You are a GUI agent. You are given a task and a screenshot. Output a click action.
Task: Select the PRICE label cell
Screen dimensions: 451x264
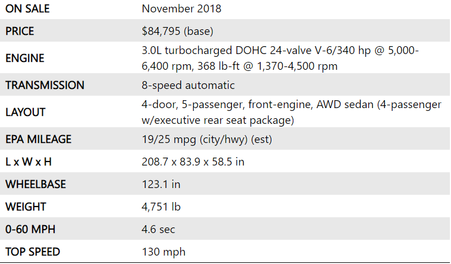click(20, 31)
